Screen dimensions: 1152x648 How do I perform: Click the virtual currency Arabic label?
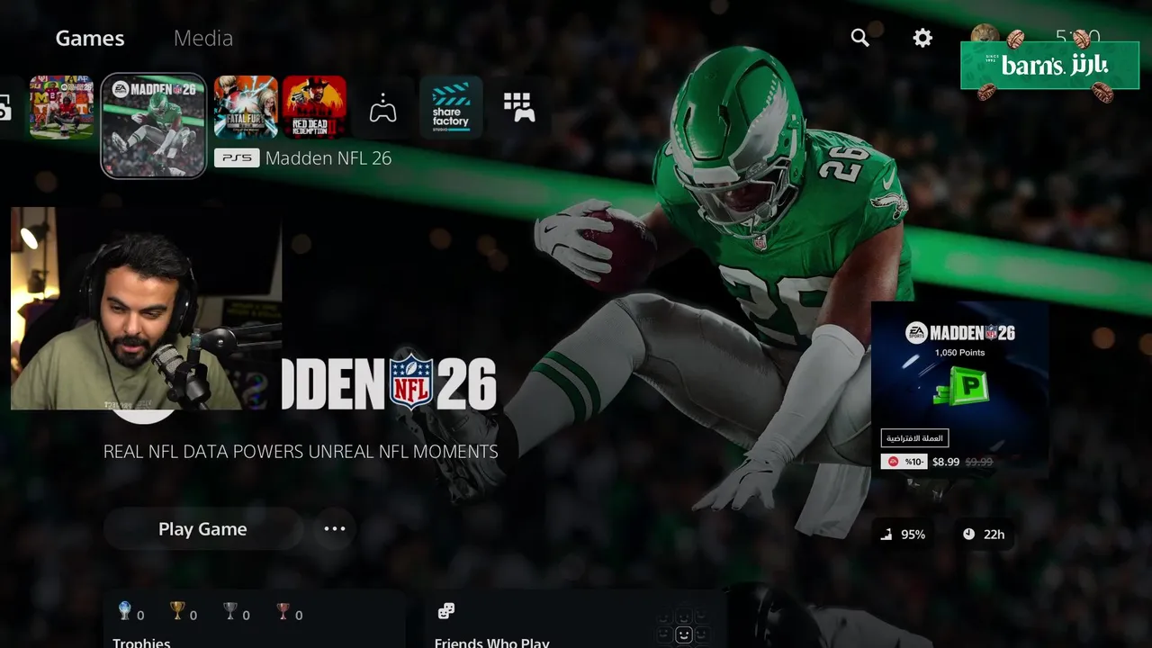coord(914,438)
